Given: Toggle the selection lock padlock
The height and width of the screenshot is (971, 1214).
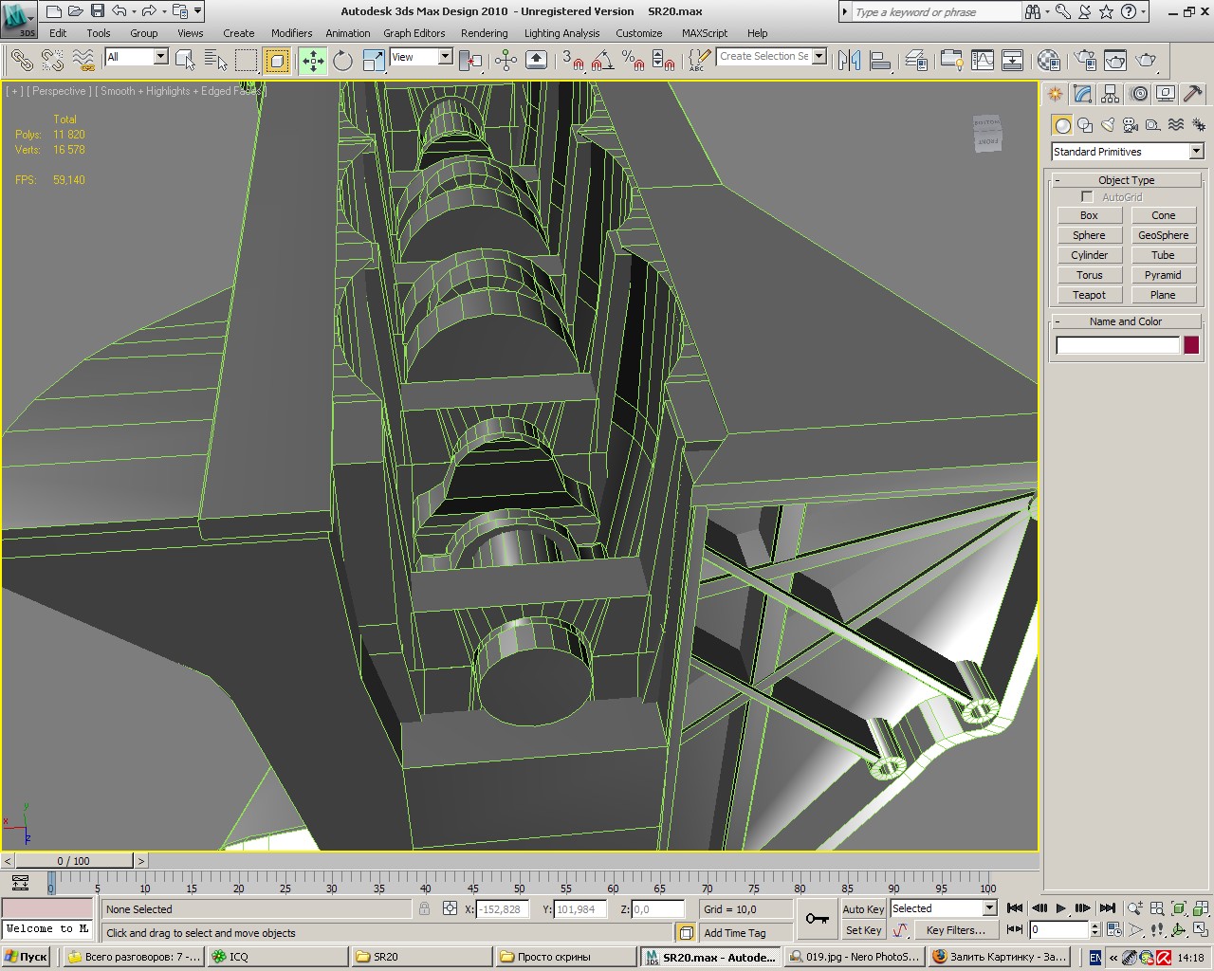Looking at the screenshot, I should [x=424, y=908].
